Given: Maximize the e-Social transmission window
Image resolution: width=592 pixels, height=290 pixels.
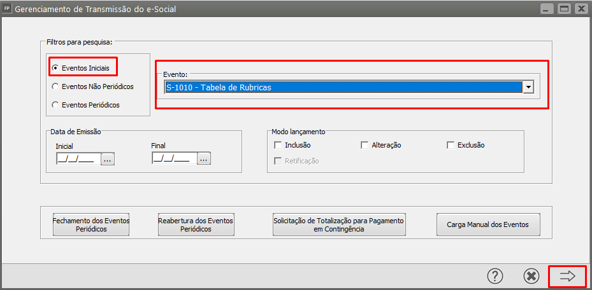Looking at the screenshot, I should (563, 9).
